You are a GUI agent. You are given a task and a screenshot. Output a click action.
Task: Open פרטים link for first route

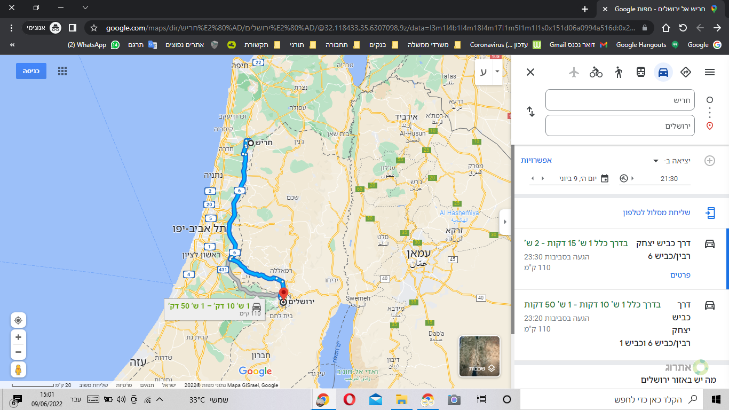680,275
